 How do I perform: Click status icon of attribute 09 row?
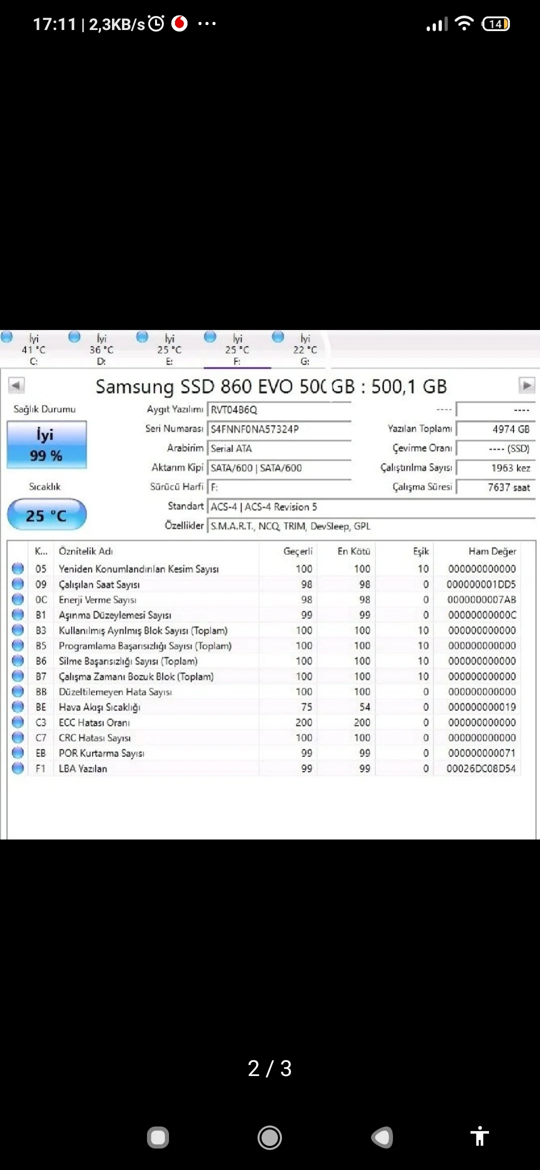pyautogui.click(x=18, y=584)
